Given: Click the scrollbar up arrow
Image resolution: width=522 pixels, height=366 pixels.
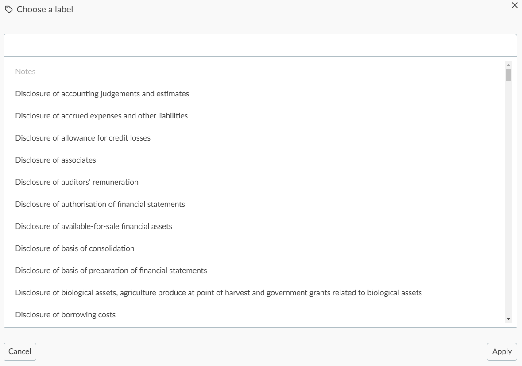Looking at the screenshot, I should tap(508, 65).
